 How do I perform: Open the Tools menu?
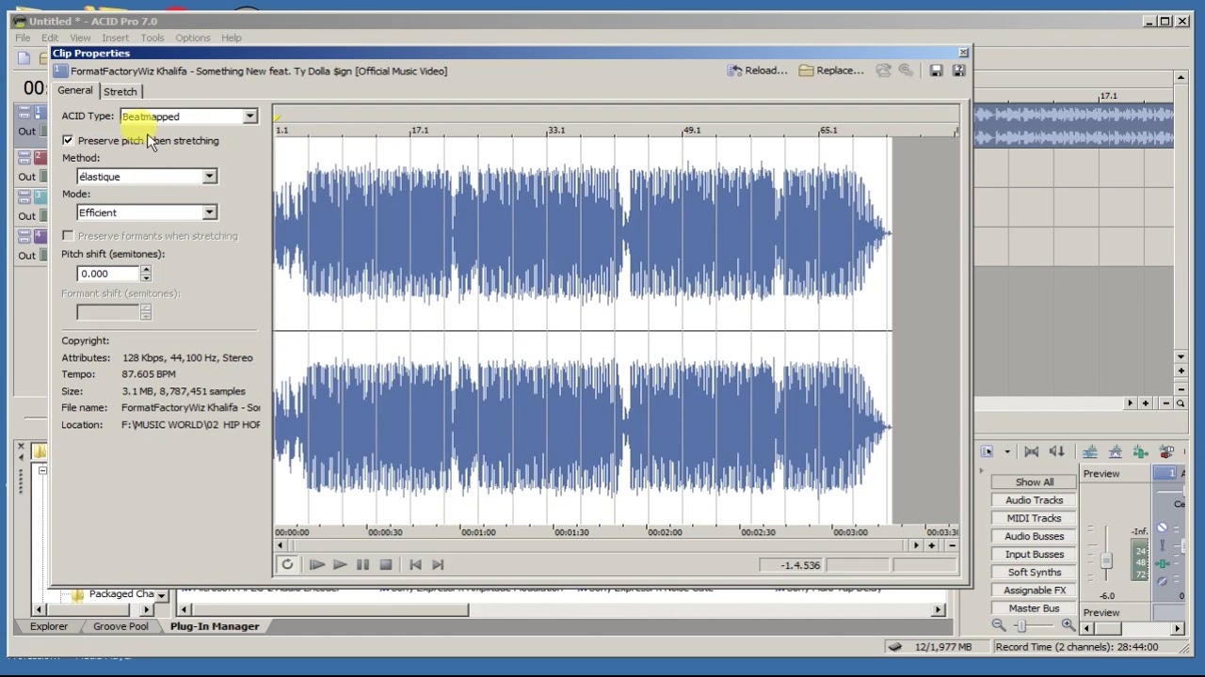(153, 38)
